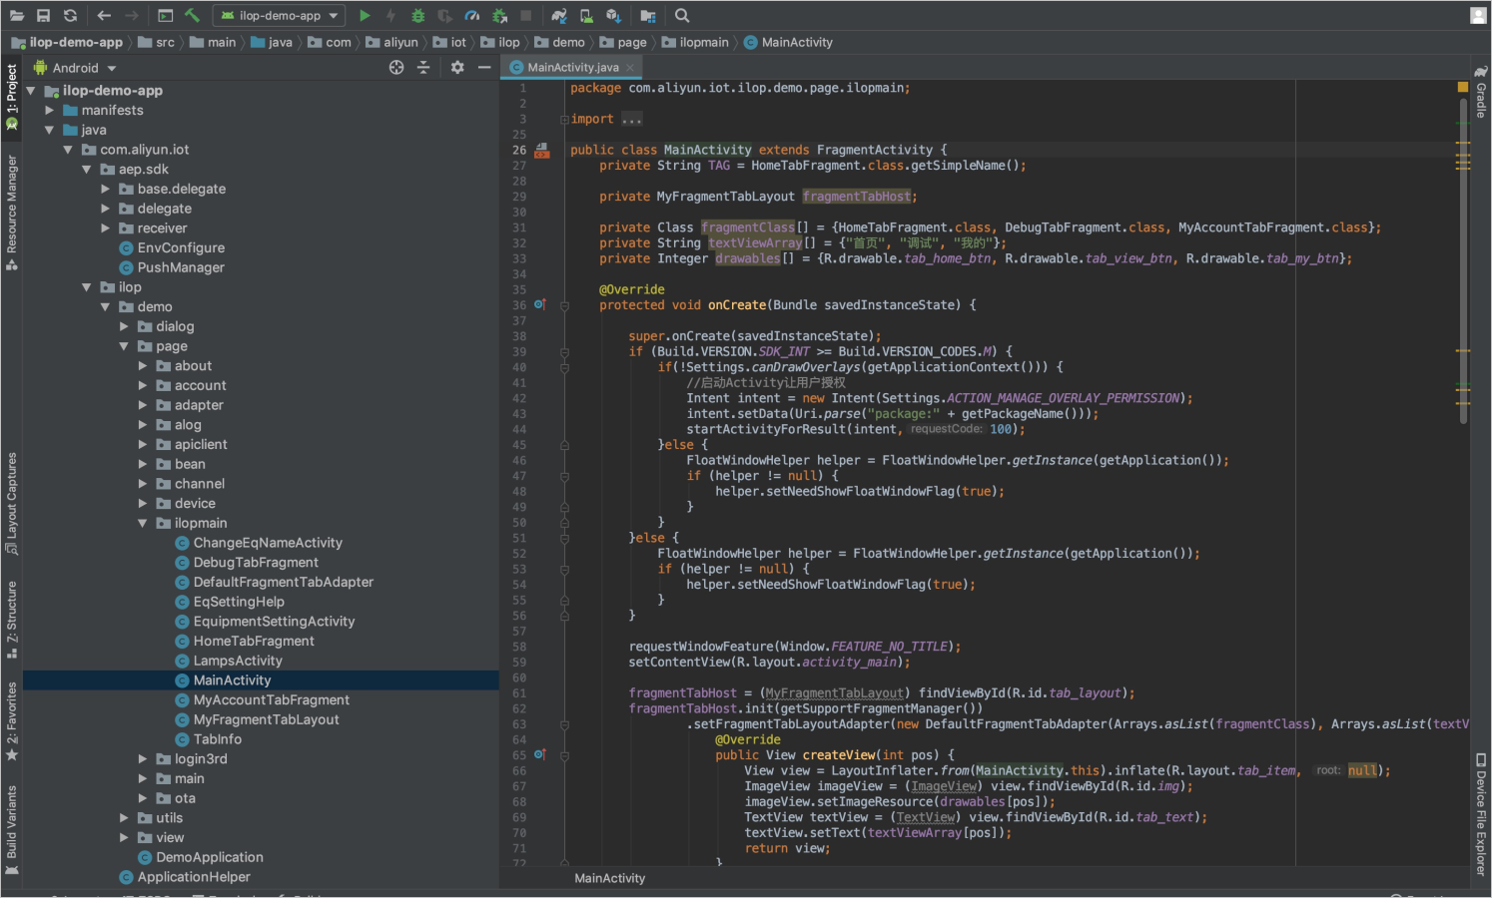The width and height of the screenshot is (1492, 898).
Task: Select DebugTabFragment in project tree
Action: pyautogui.click(x=256, y=562)
